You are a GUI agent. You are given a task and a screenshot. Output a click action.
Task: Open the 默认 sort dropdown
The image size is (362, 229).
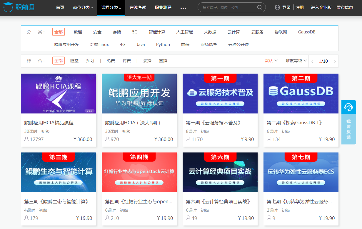coord(271,61)
